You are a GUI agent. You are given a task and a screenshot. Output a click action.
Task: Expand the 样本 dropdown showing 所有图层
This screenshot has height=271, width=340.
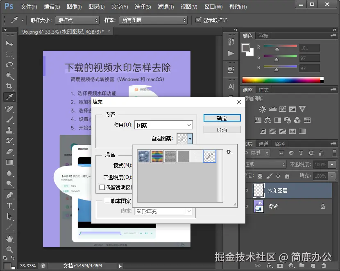(x=153, y=20)
